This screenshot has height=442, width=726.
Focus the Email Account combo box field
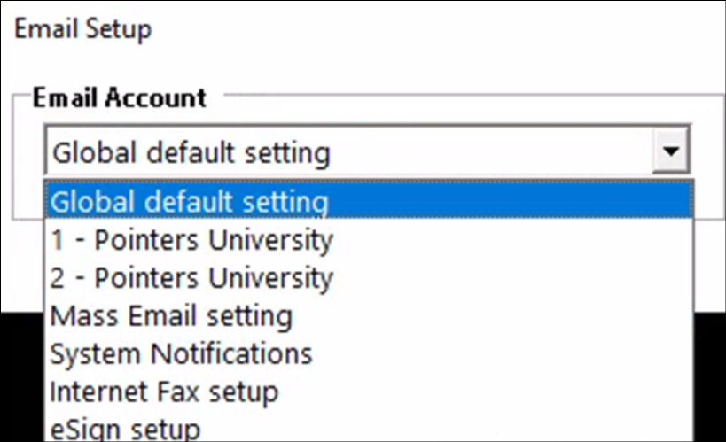tap(347, 152)
